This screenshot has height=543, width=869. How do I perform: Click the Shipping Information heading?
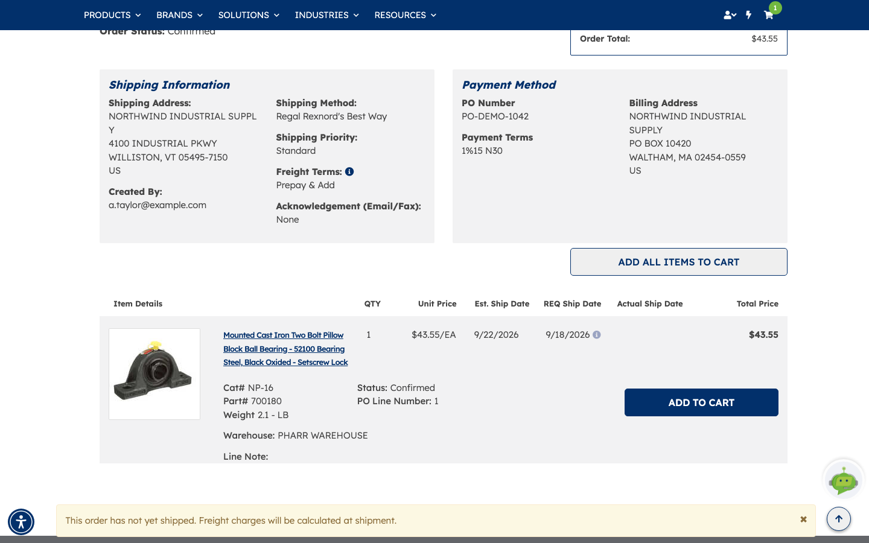[x=169, y=85]
